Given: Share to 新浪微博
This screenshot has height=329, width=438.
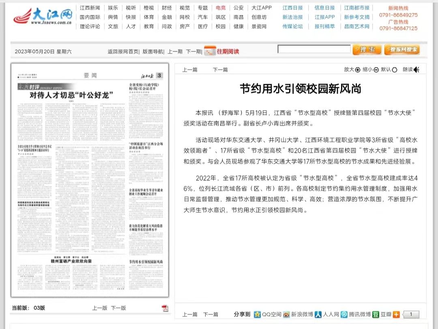Looking at the screenshot, I should (x=298, y=314).
